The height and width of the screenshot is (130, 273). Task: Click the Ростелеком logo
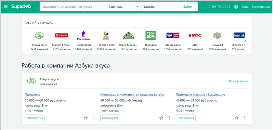(x=84, y=35)
